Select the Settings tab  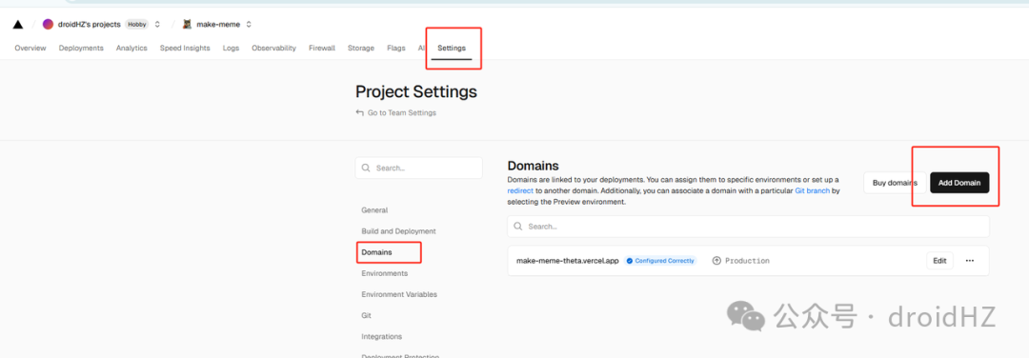pyautogui.click(x=452, y=48)
